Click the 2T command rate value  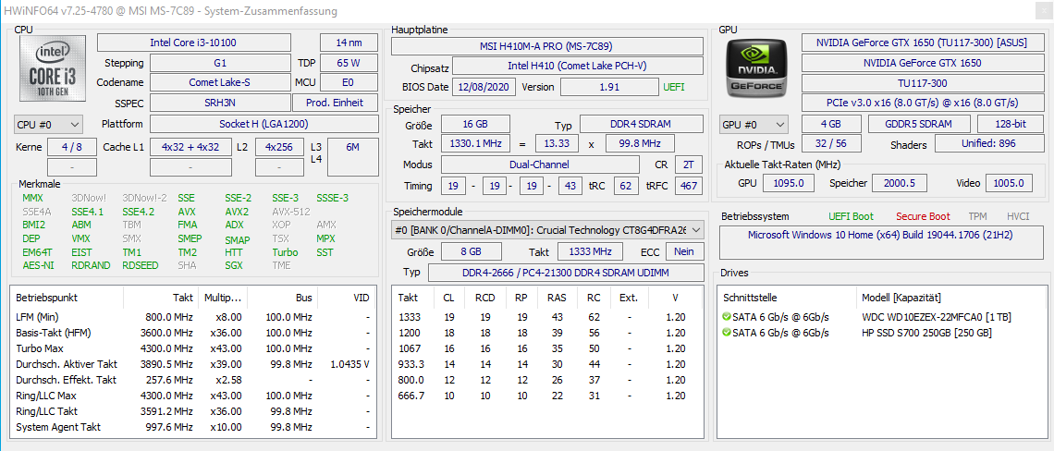click(688, 164)
